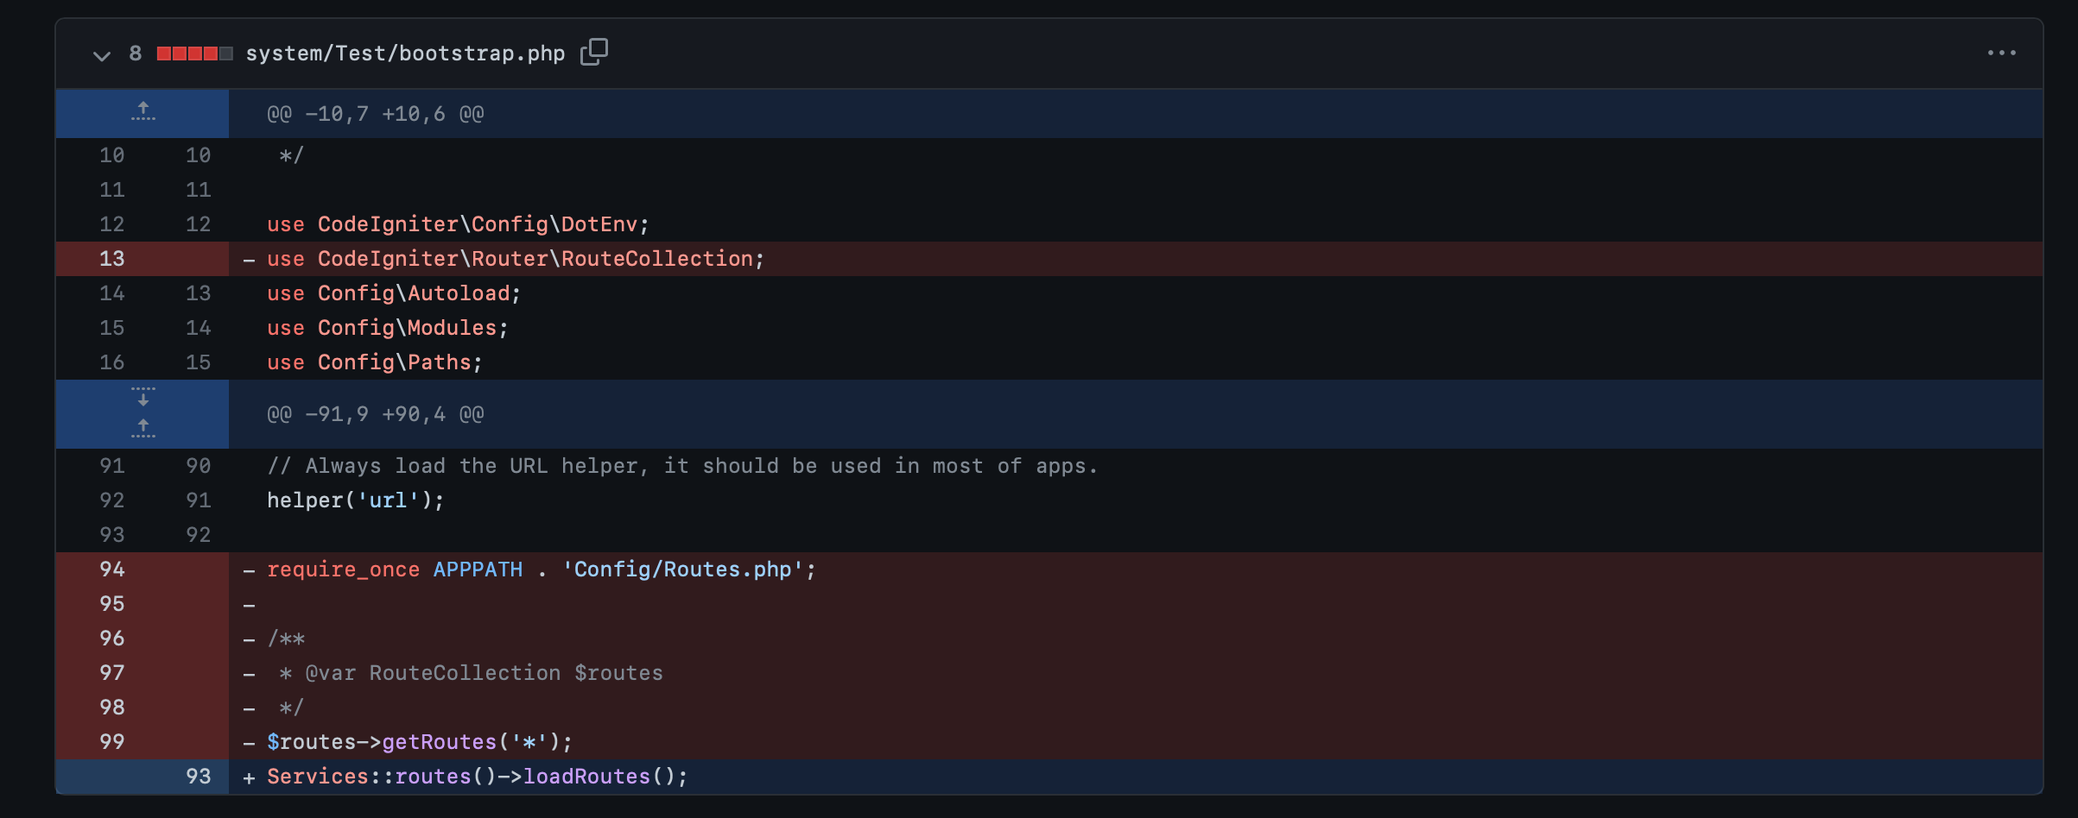Expand lines downward between the two hunks

(143, 398)
